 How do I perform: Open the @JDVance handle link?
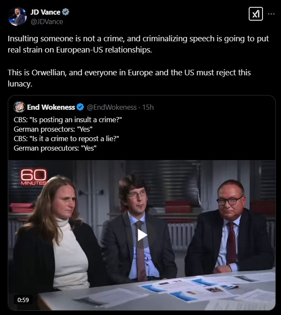pyautogui.click(x=47, y=22)
